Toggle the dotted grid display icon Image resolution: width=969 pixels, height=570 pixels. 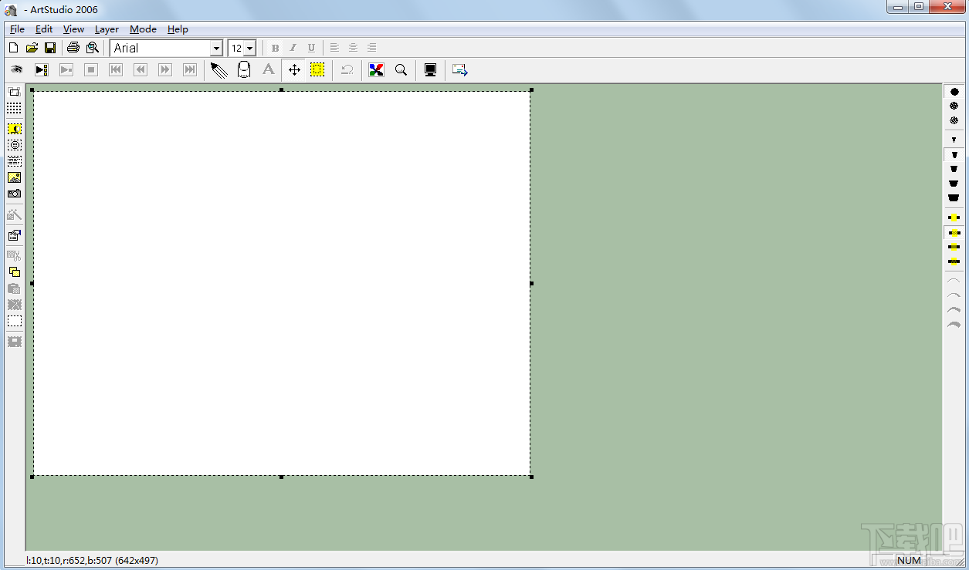coord(15,108)
